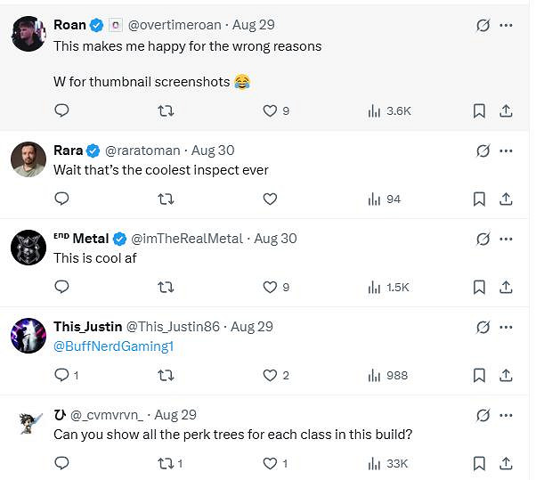The height and width of the screenshot is (480, 536).
Task: Open Roan's profile picture
Action: 28,34
